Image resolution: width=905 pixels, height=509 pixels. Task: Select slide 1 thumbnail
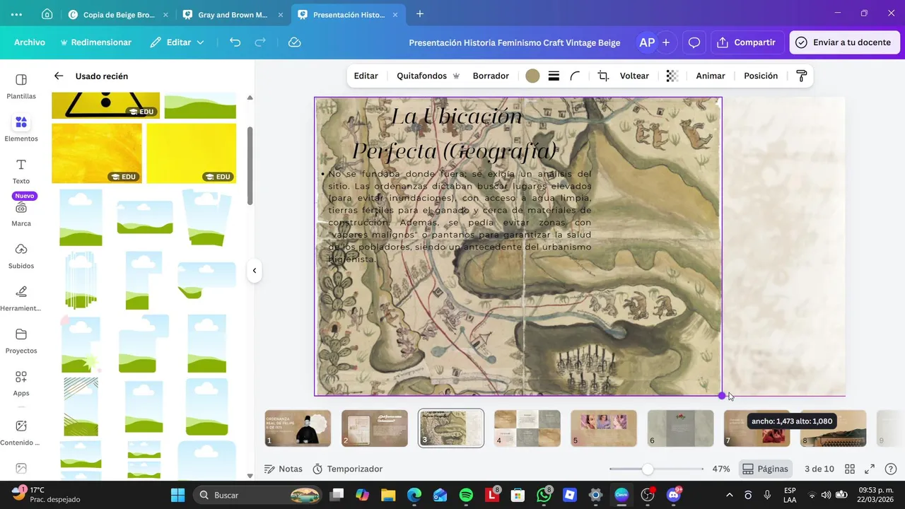(x=298, y=428)
